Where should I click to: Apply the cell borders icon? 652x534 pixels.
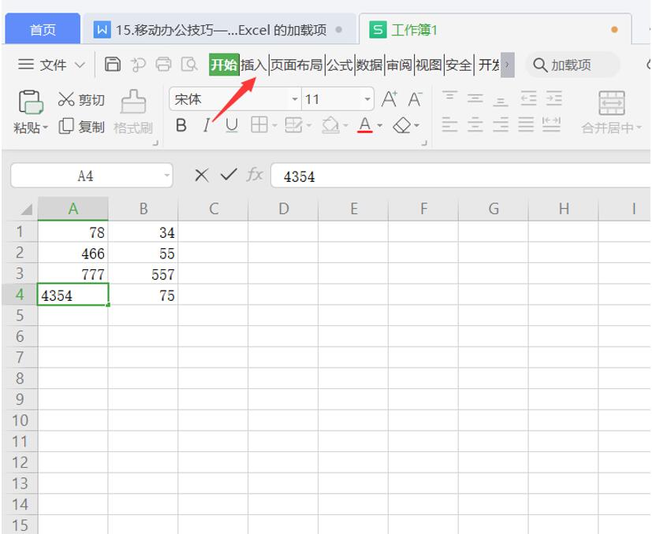[x=259, y=124]
